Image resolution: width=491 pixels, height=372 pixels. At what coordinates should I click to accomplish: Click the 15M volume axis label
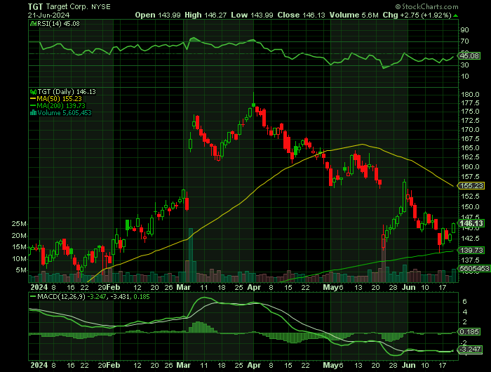coord(19,247)
